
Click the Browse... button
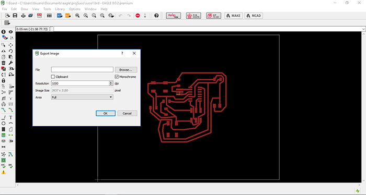pyautogui.click(x=126, y=70)
